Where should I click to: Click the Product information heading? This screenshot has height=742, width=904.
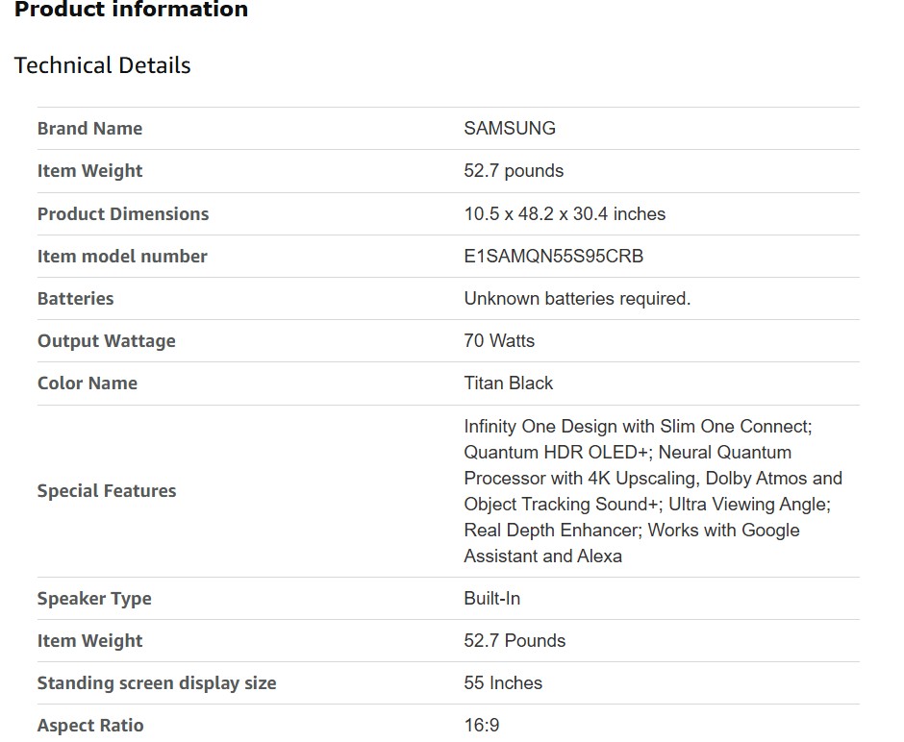tap(131, 11)
